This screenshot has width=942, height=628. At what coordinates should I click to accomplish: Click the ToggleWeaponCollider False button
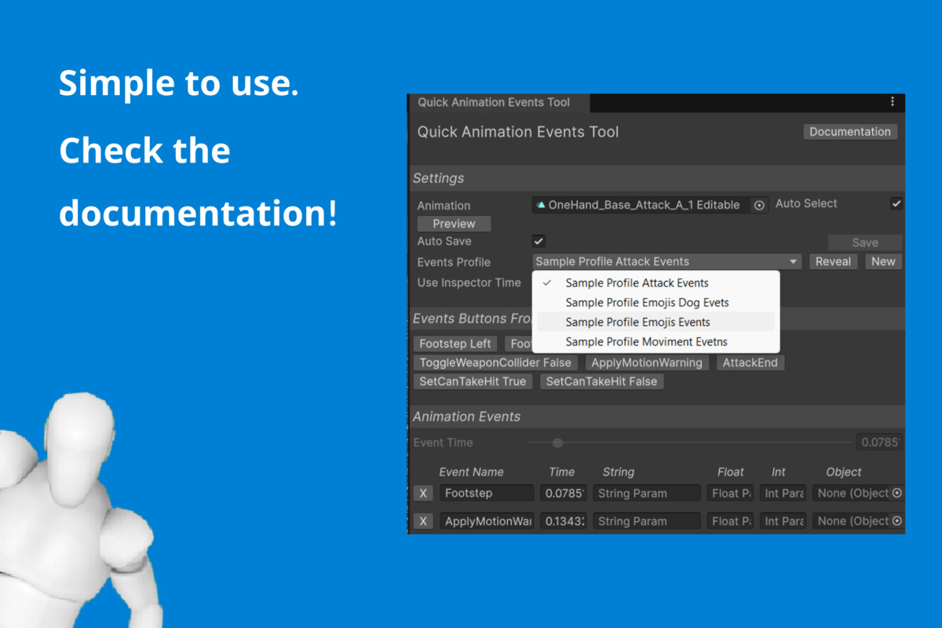[496, 363]
